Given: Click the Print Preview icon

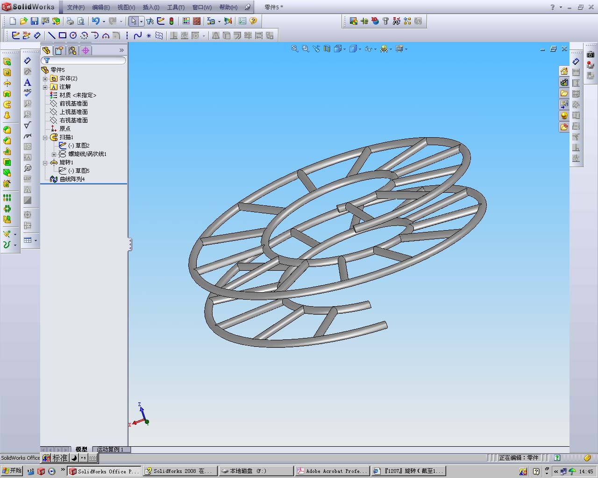Looking at the screenshot, I should click(80, 21).
